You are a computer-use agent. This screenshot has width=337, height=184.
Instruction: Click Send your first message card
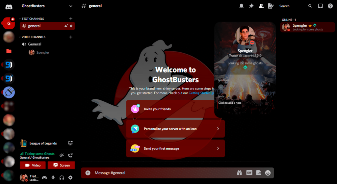click(175, 148)
